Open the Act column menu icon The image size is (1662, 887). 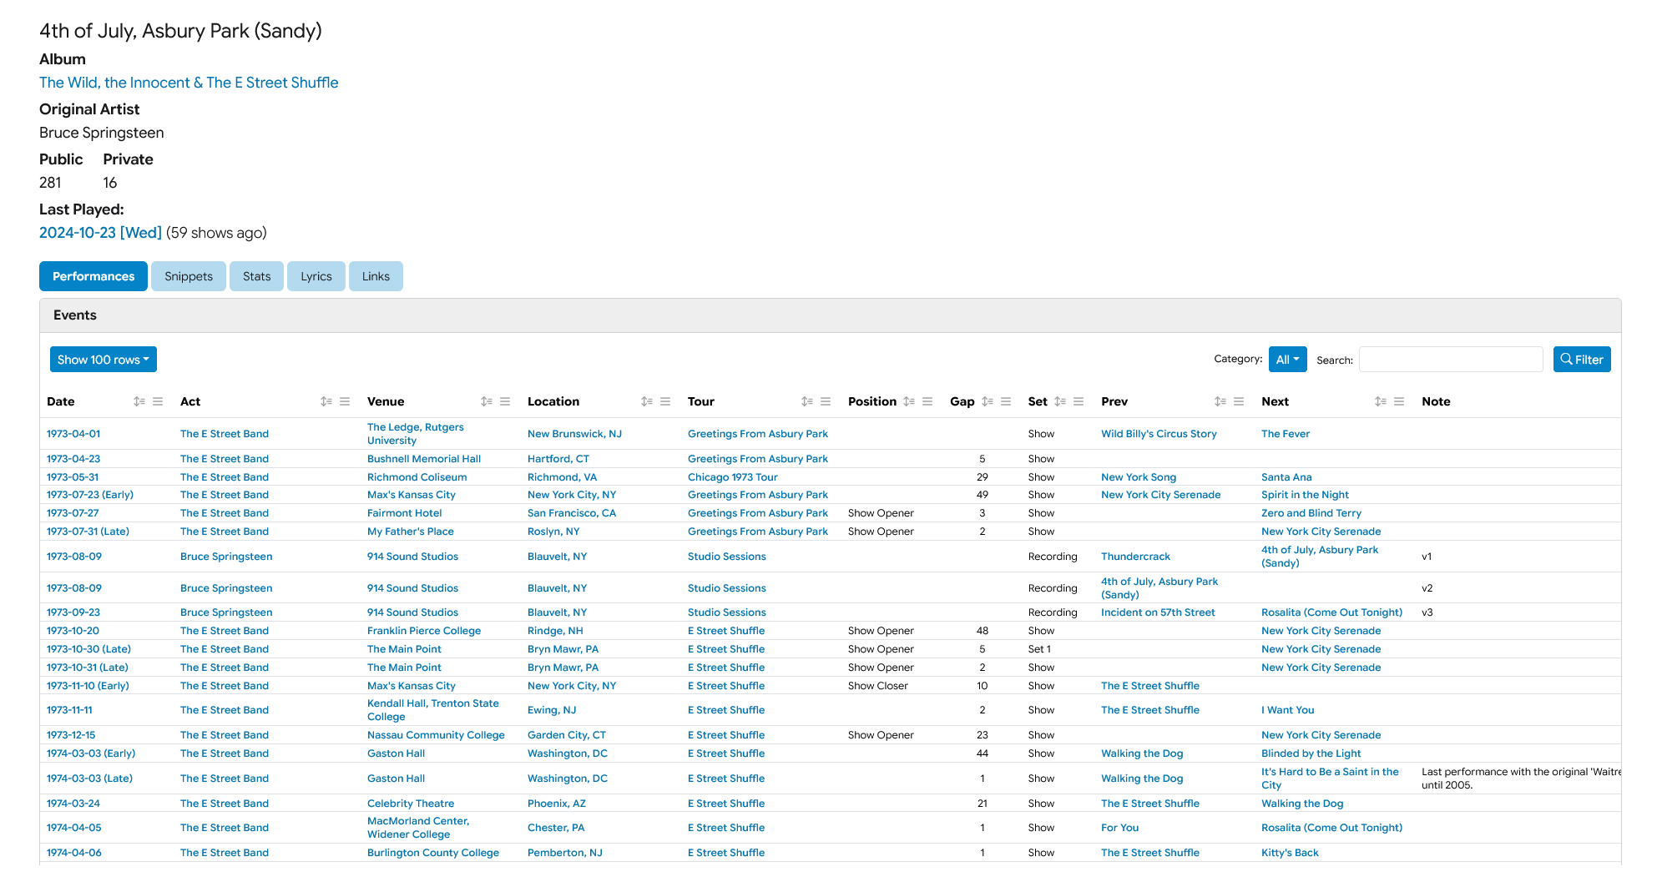tap(345, 401)
